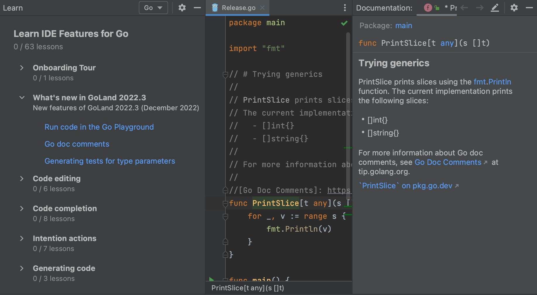Fold the PrintSlice function body
The image size is (537, 295).
pos(225,204)
